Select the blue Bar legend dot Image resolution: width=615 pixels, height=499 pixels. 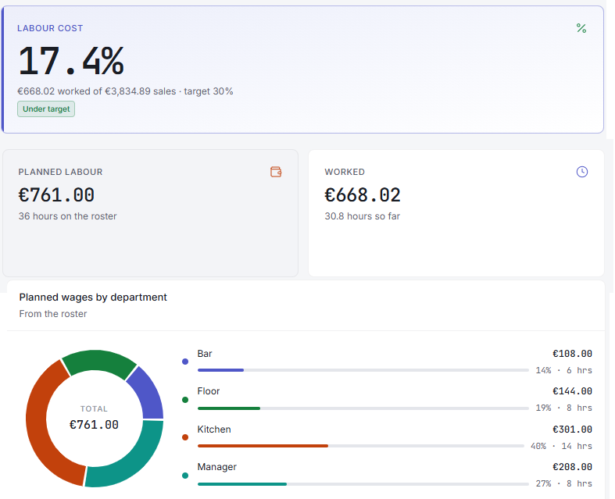click(185, 362)
